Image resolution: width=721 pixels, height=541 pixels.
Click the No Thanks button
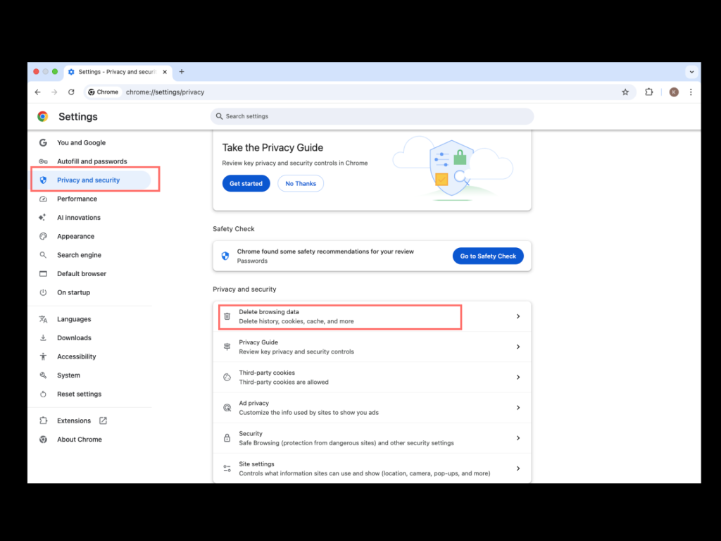coord(301,184)
